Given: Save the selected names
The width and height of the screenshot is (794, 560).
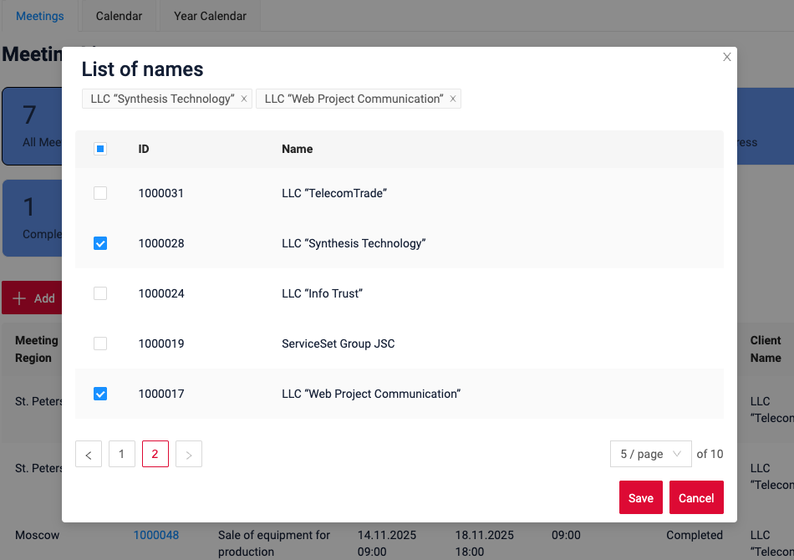Looking at the screenshot, I should click(640, 497).
